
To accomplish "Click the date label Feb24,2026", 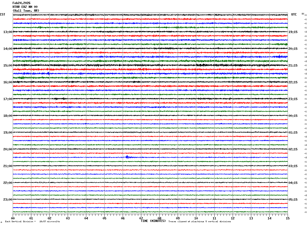I will click(x=21, y=3).
